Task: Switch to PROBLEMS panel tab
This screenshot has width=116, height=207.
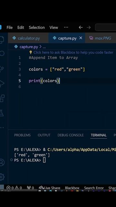Action: (22, 135)
